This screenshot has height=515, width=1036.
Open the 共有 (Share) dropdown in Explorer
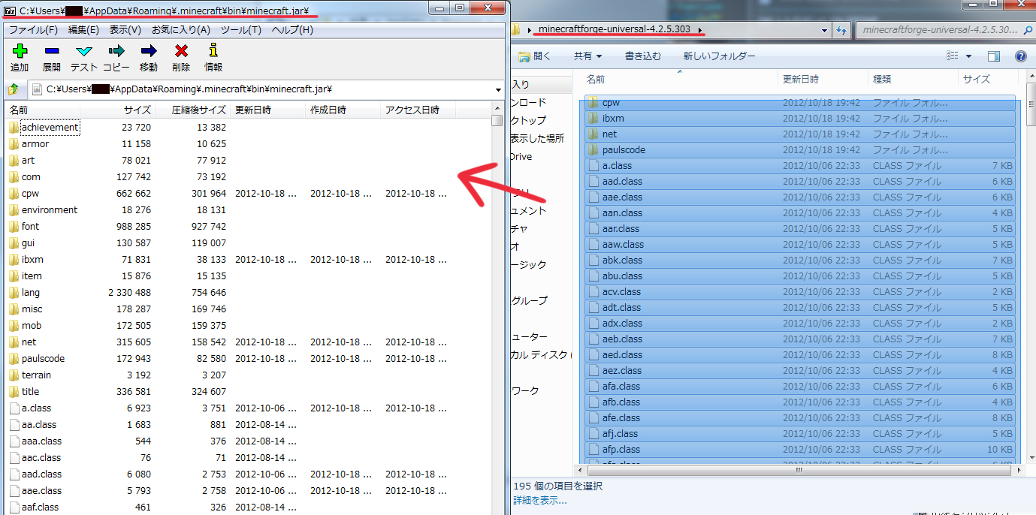587,56
